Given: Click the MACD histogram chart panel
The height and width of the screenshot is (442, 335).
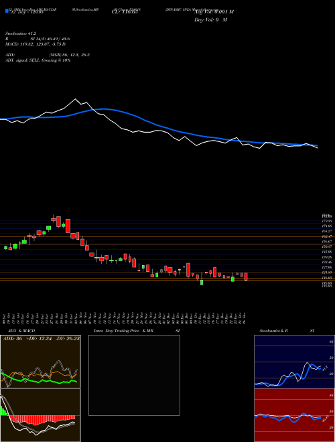Looking at the screenshot, I should coord(40,415).
